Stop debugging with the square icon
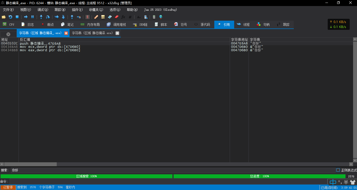The image size is (357, 190). pyautogui.click(x=17, y=17)
